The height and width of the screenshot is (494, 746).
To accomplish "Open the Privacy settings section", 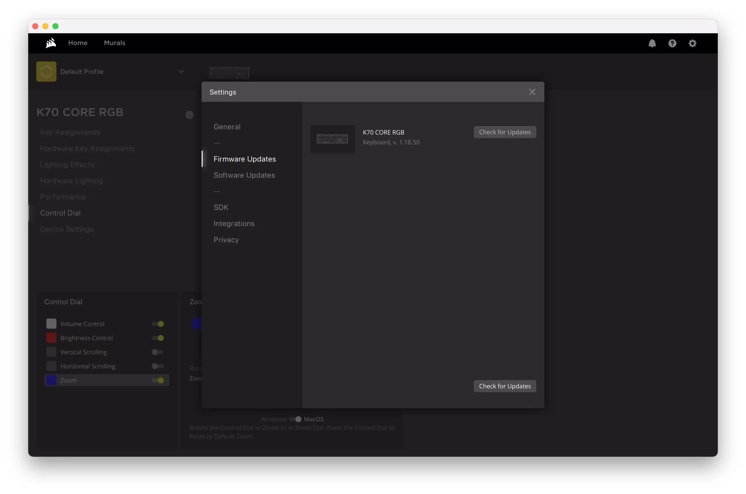I will [x=226, y=240].
